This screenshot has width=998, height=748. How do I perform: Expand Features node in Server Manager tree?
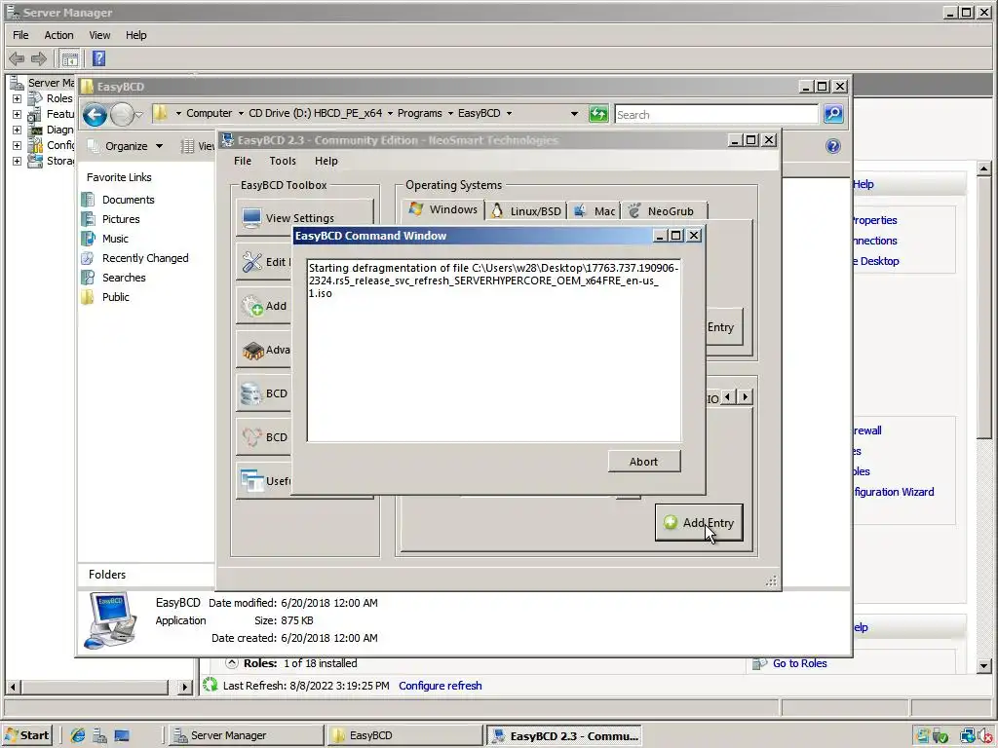point(18,115)
